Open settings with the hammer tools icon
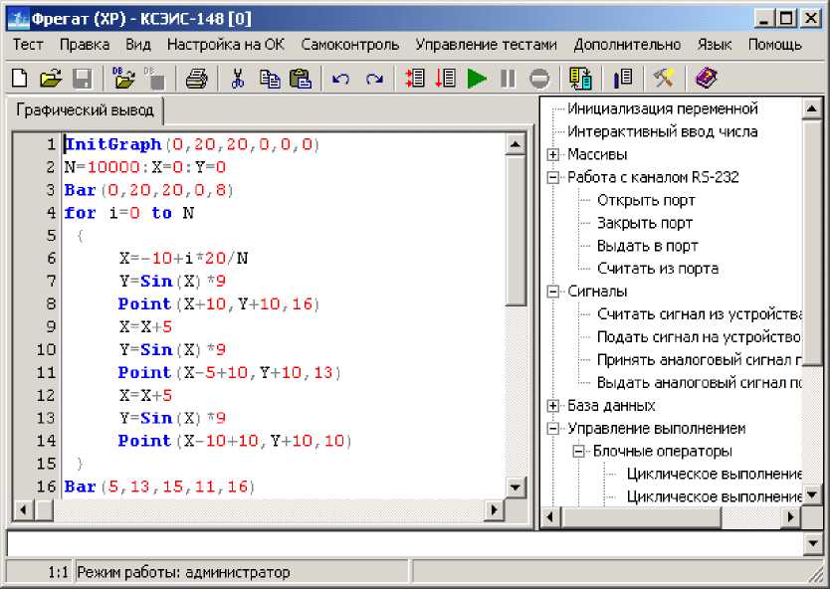 point(663,79)
